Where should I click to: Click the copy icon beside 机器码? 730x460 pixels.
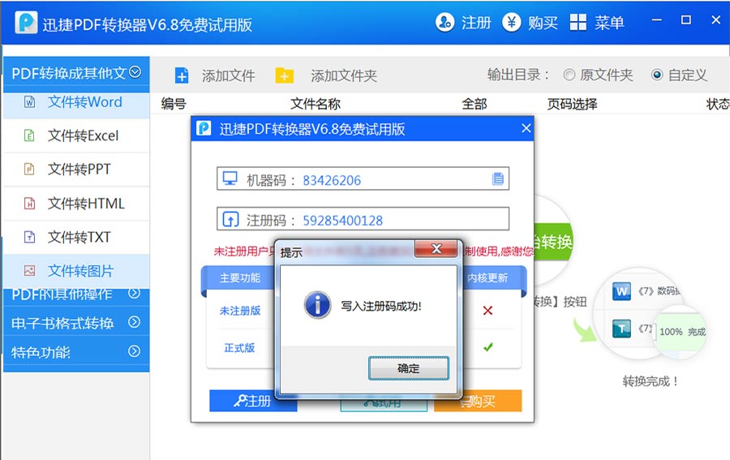[498, 179]
